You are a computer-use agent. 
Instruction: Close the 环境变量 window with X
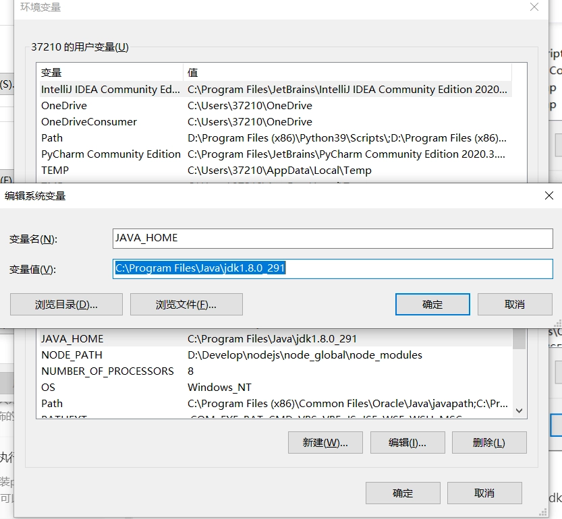click(534, 7)
